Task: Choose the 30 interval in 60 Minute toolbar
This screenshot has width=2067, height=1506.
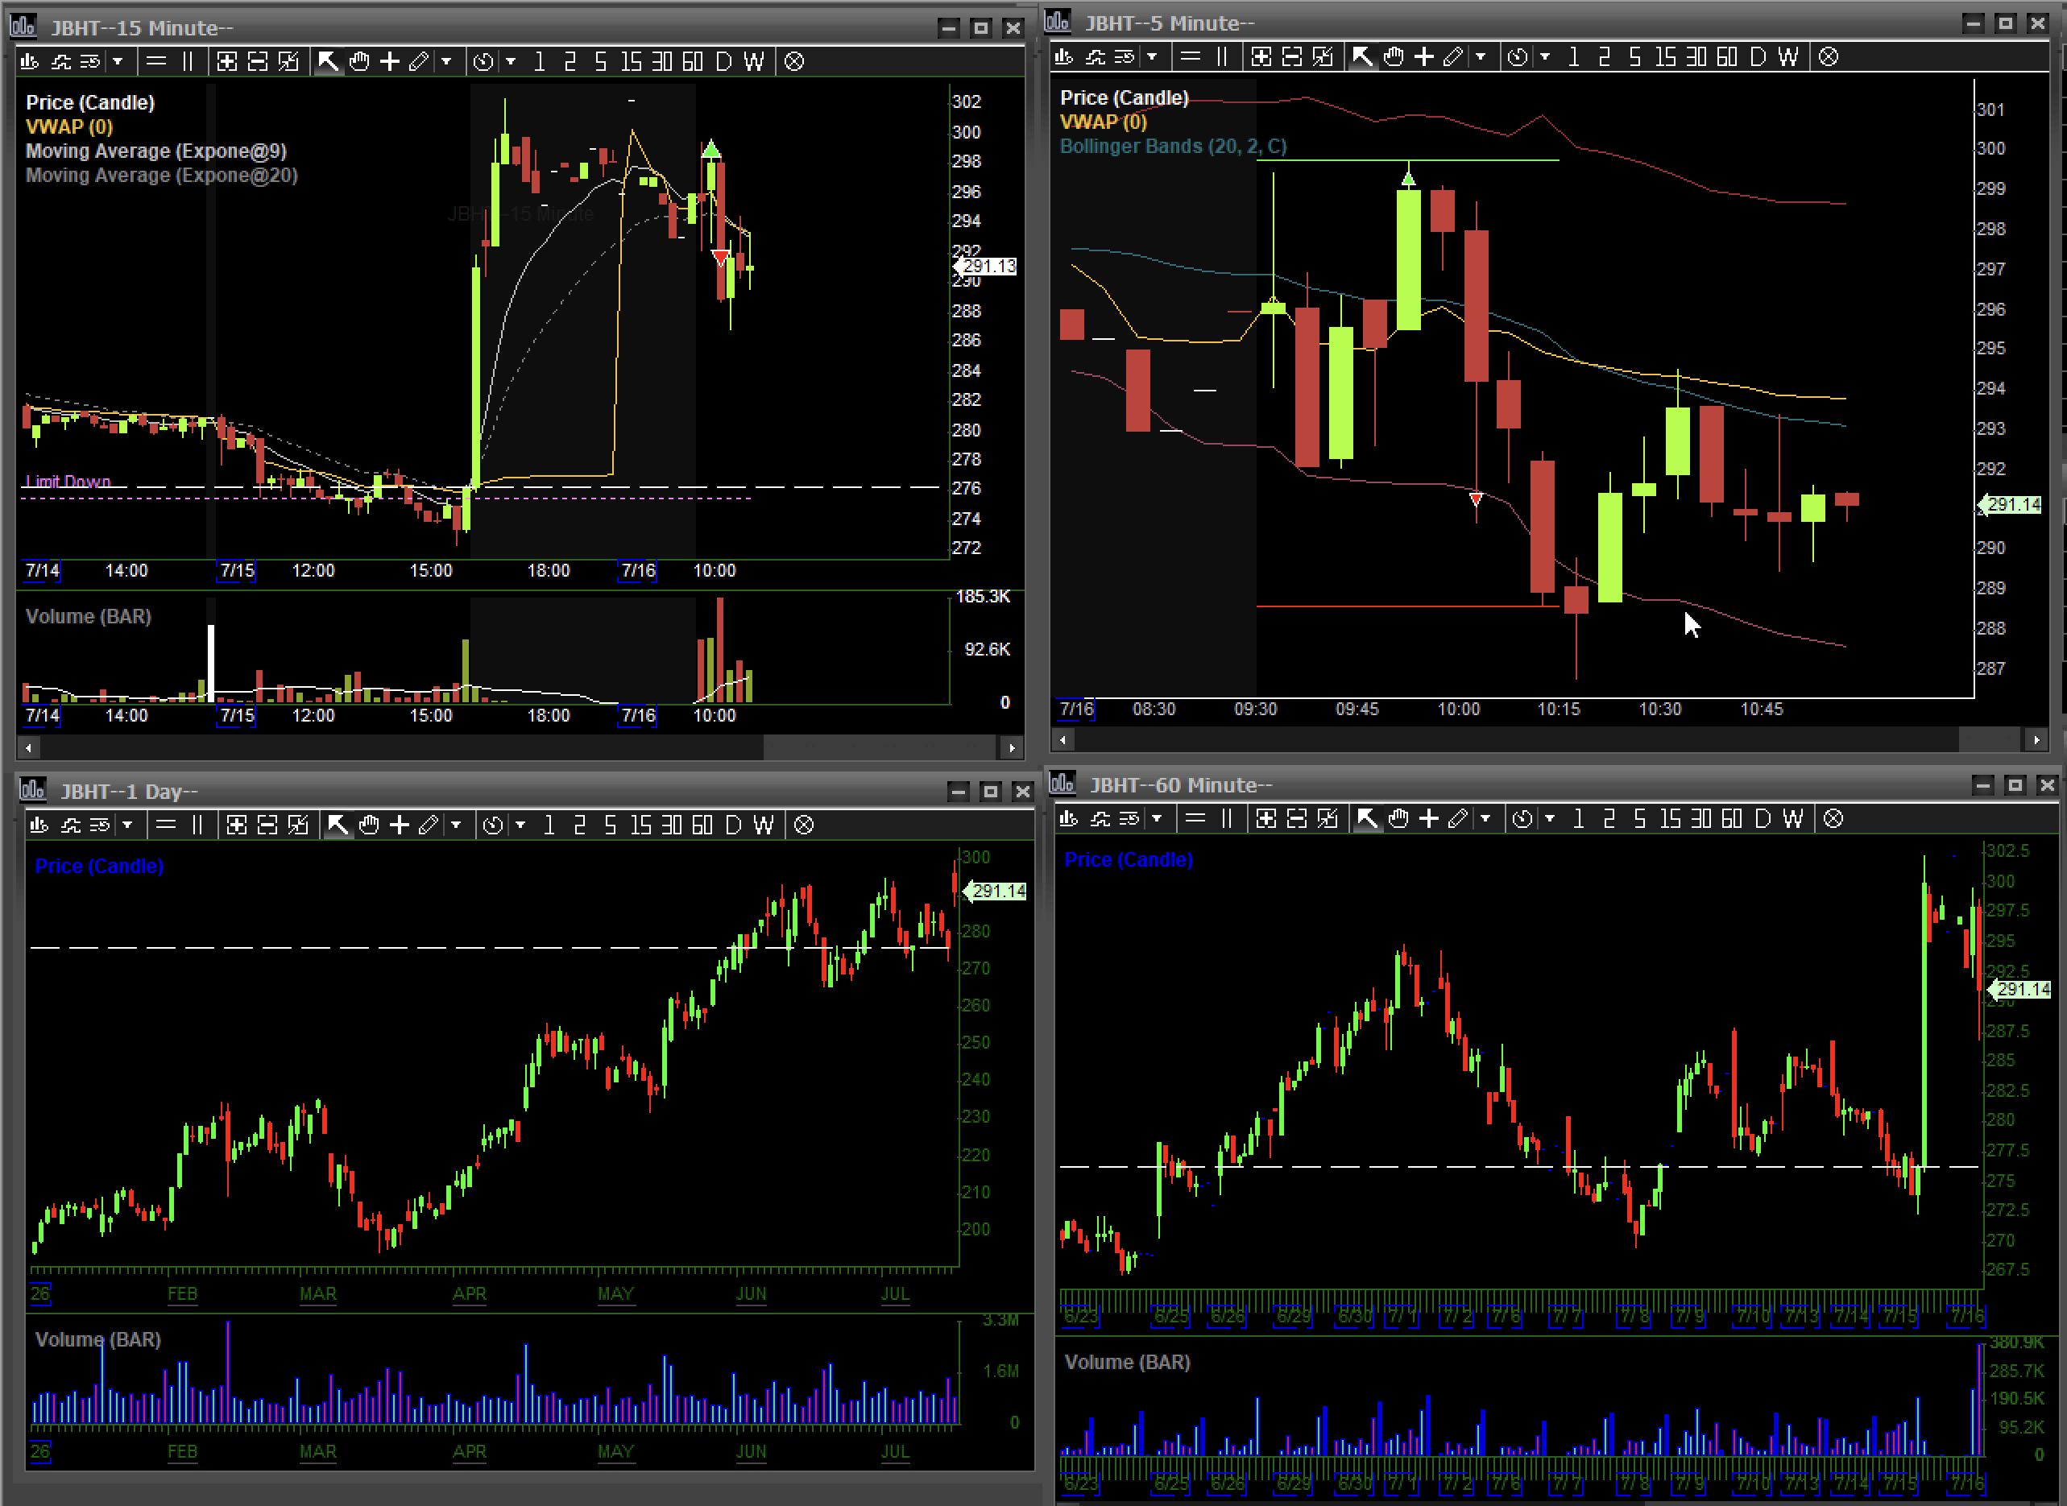Action: coord(1700,819)
